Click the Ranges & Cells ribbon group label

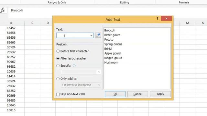(57, 2)
